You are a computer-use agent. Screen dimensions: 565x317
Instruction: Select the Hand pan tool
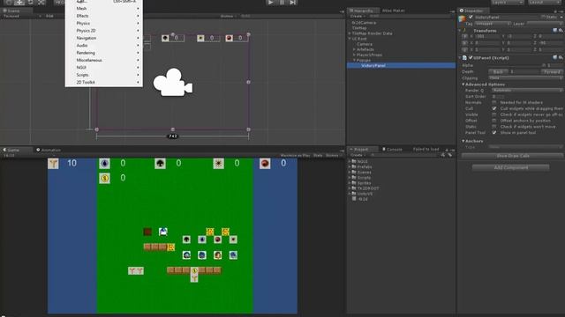[x=9, y=2]
